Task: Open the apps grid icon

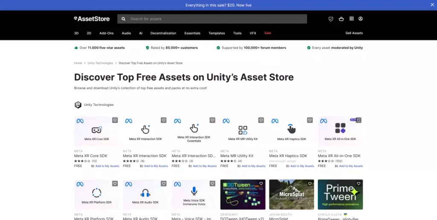Action: (352, 19)
